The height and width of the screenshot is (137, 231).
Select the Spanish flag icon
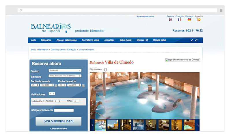(x=199, y=19)
